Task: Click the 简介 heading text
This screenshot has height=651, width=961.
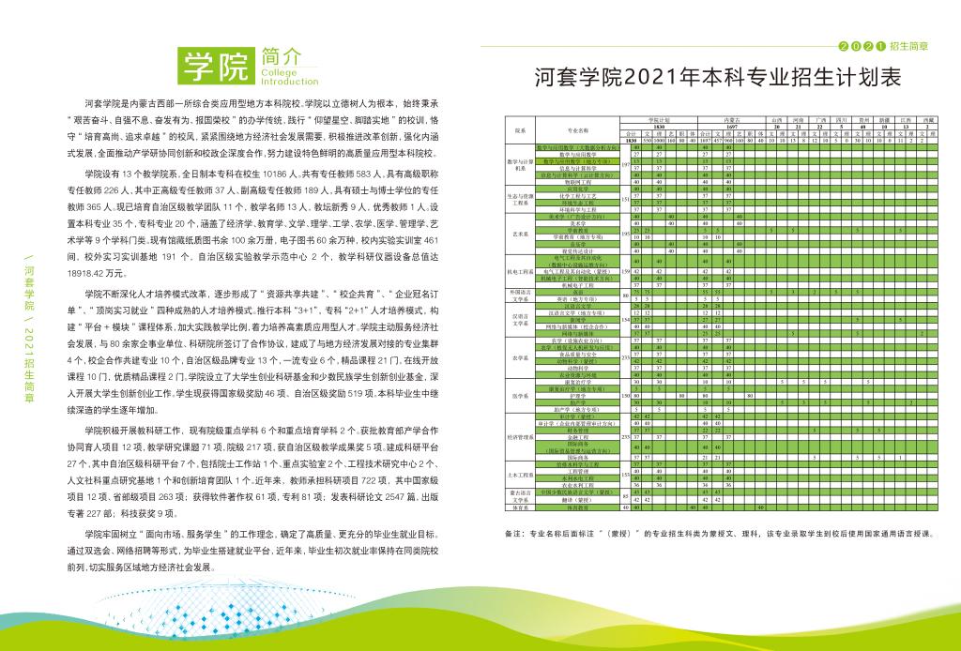Action: [x=282, y=56]
